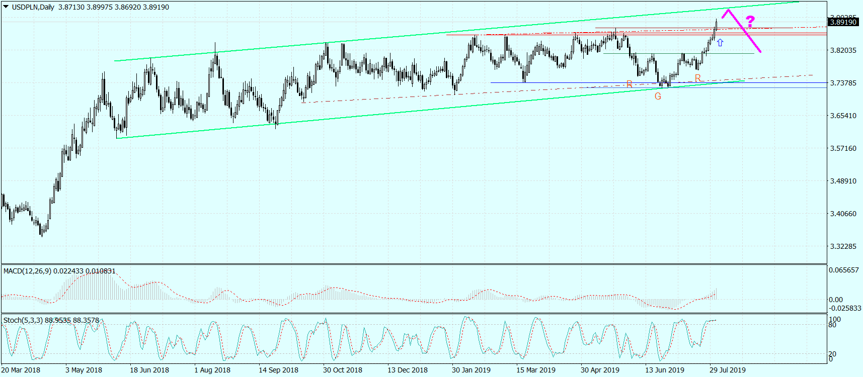Screen dimensions: 863x377
Task: Click MACD zero level 0.00 label
Action: pos(836,300)
